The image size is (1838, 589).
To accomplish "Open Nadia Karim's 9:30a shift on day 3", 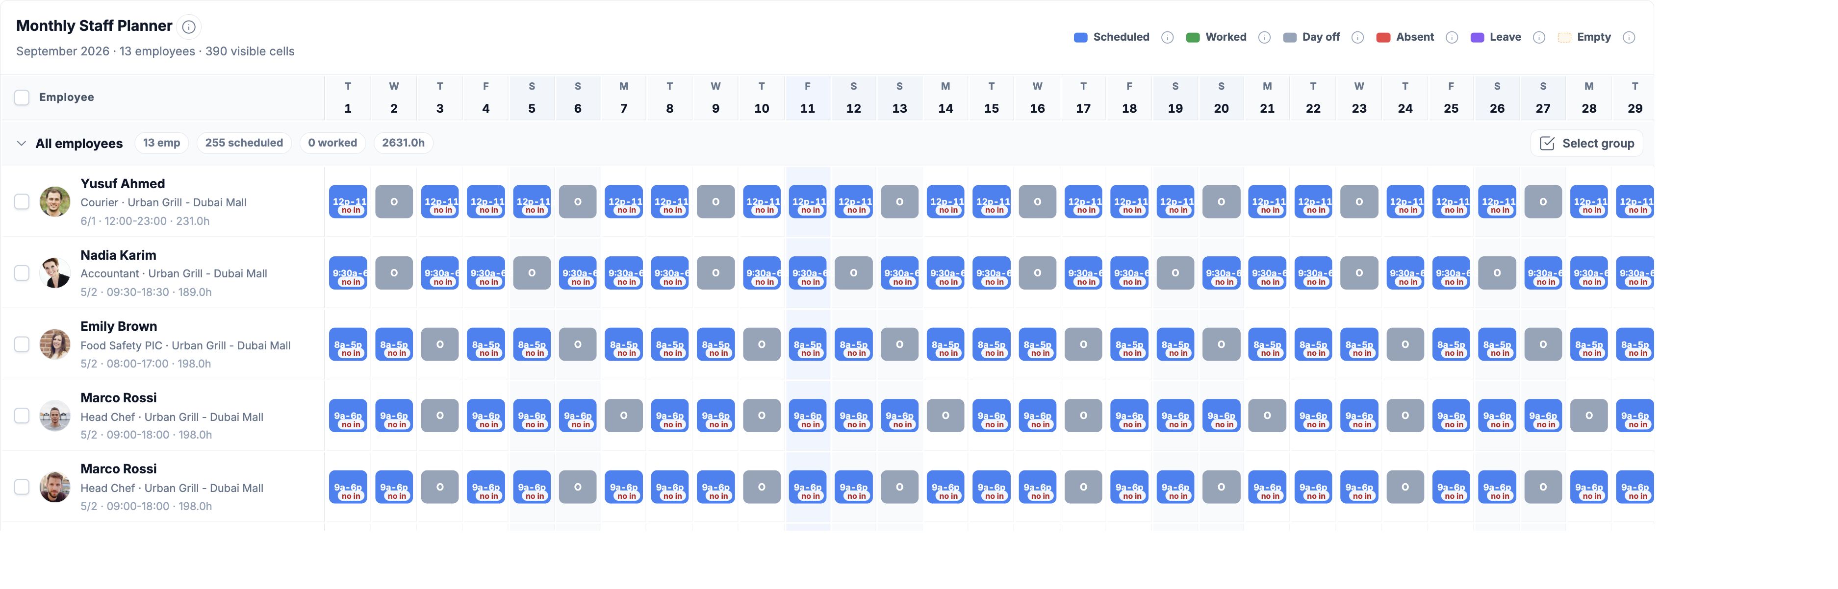I will point(439,273).
